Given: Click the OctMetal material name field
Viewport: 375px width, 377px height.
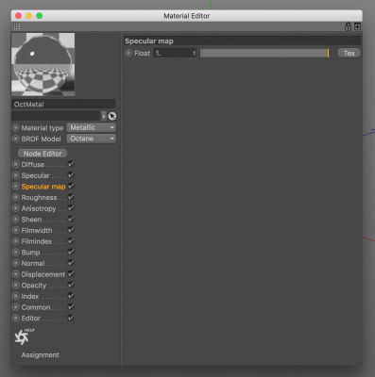Looking at the screenshot, I should click(x=63, y=105).
